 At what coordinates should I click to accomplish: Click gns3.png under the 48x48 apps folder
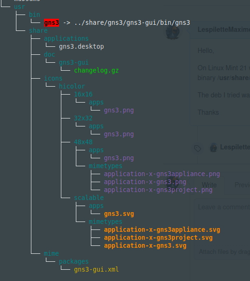pyautogui.click(x=119, y=158)
